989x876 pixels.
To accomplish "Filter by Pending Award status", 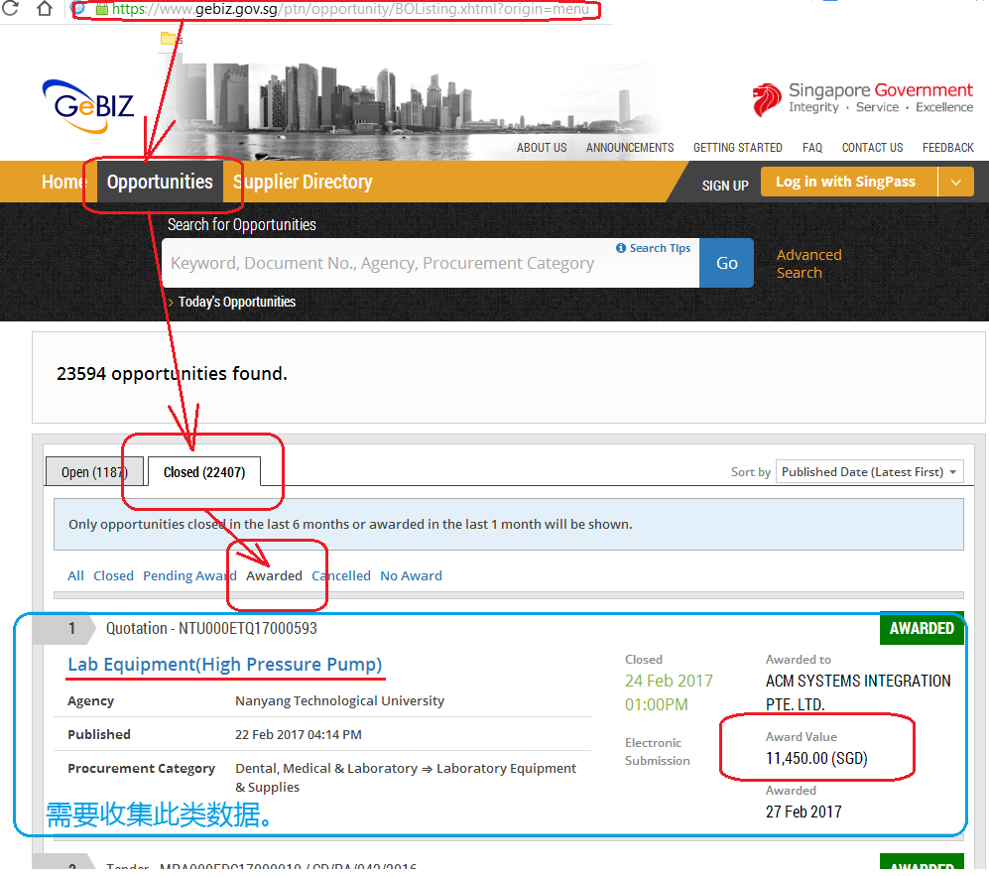I will coord(189,575).
